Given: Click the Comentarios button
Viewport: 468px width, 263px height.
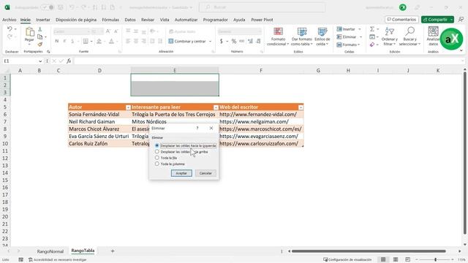Looking at the screenshot, I should point(401,20).
